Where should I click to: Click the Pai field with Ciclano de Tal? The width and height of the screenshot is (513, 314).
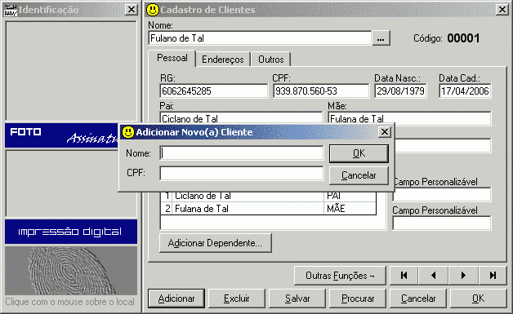pyautogui.click(x=241, y=117)
